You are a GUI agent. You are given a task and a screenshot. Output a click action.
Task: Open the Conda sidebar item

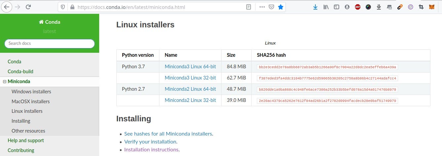(15, 62)
